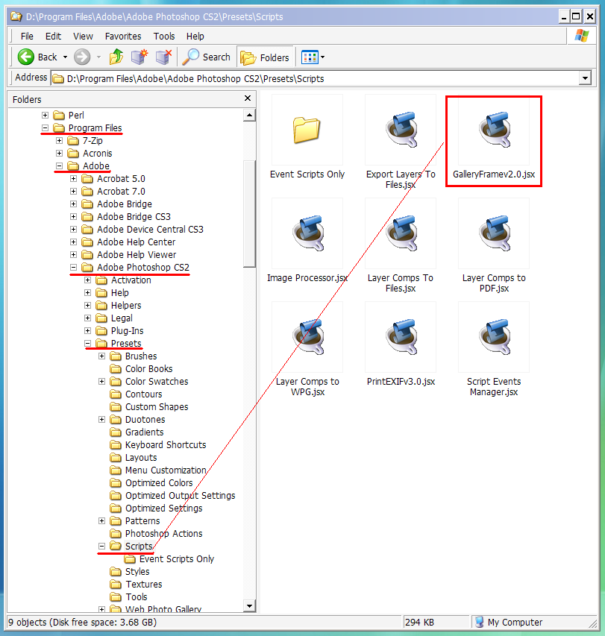The height and width of the screenshot is (636, 605).
Task: Select the 7-Zip folder in tree
Action: click(93, 141)
